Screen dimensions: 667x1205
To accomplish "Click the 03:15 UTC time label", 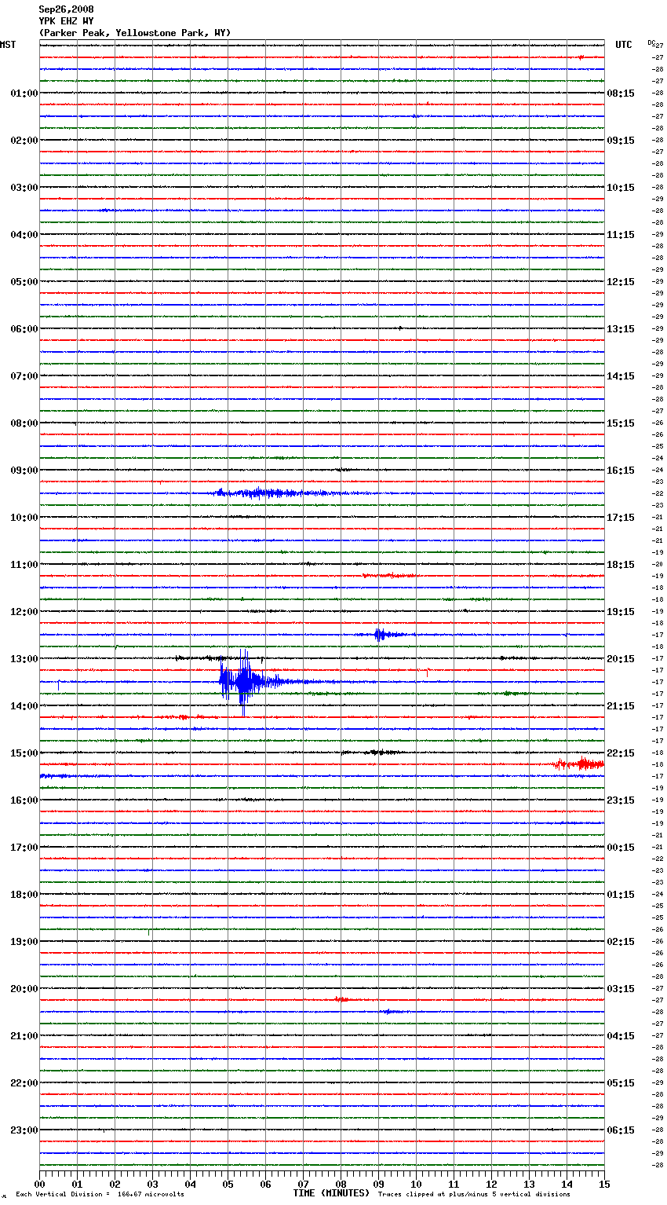I will 621,989.
